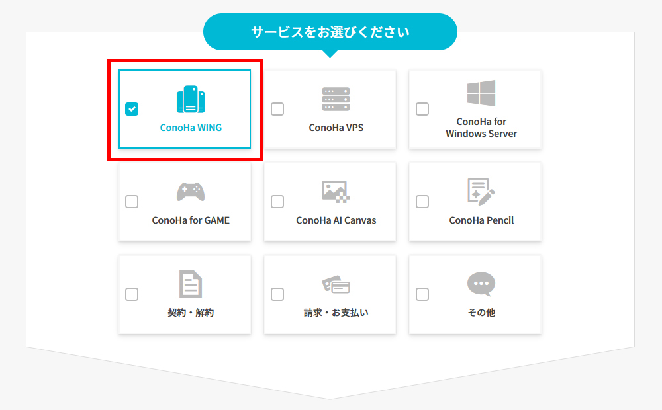
Task: Click the AI Canvas picture icon
Action: click(336, 192)
